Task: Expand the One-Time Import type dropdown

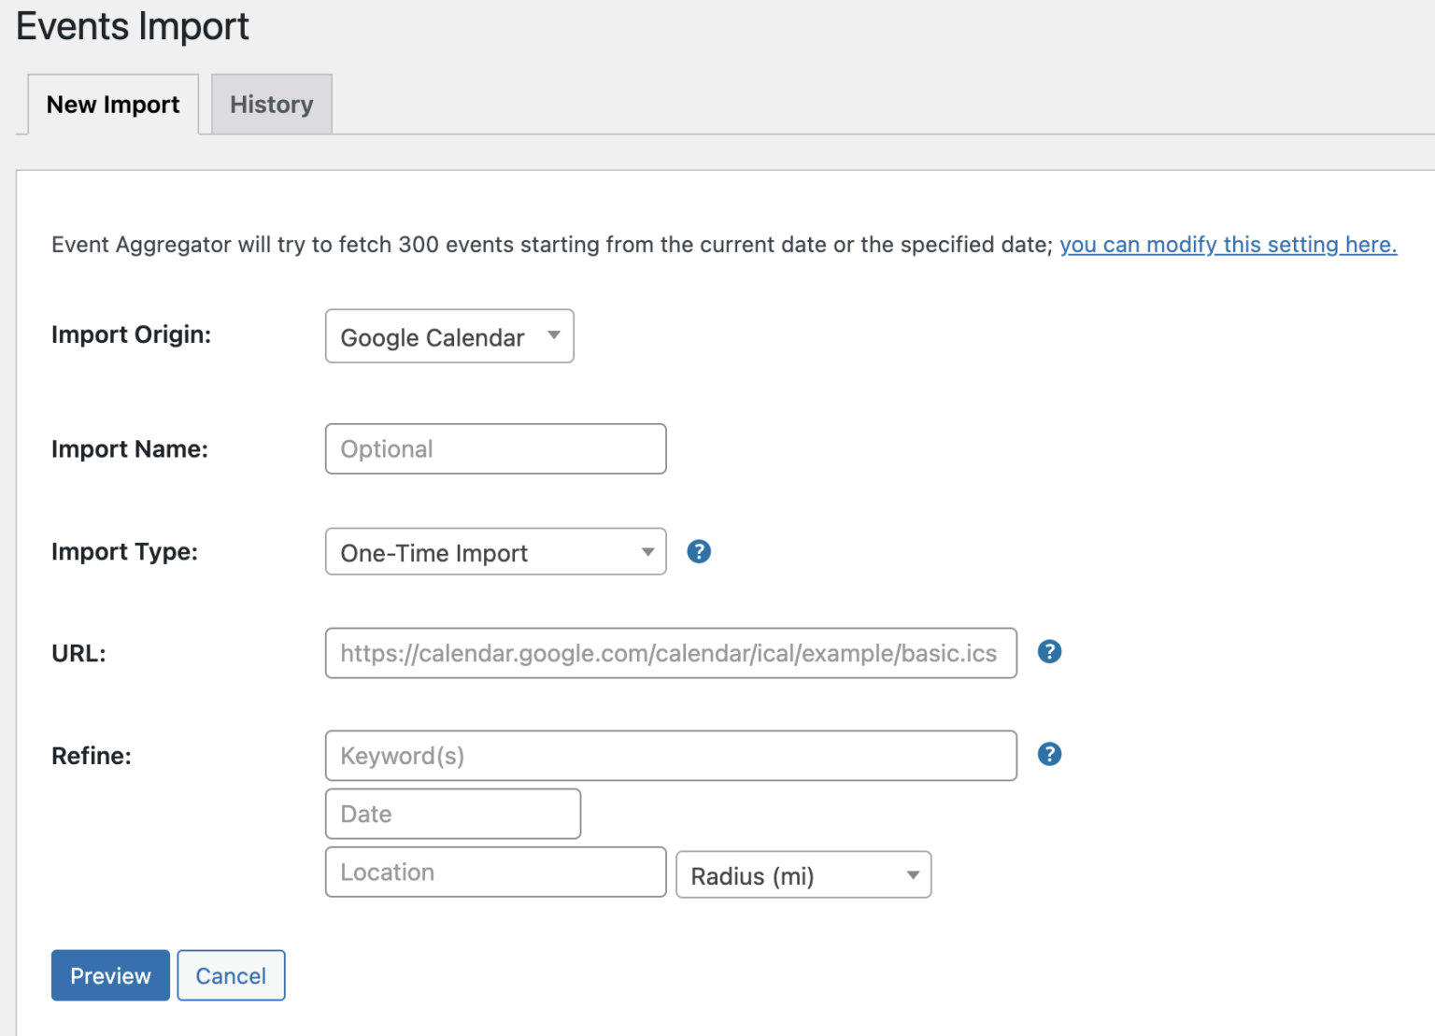Action: coord(495,552)
